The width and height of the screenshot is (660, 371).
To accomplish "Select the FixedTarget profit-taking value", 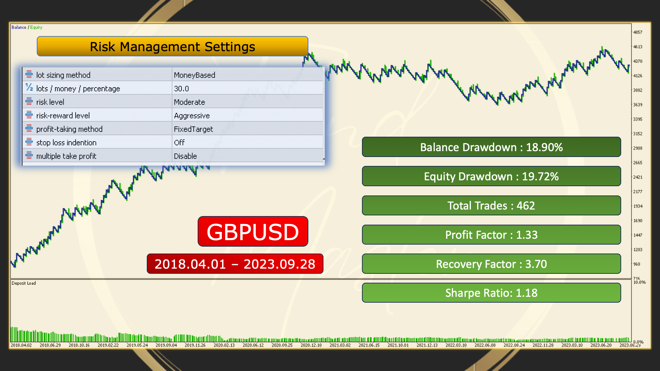I will point(193,129).
